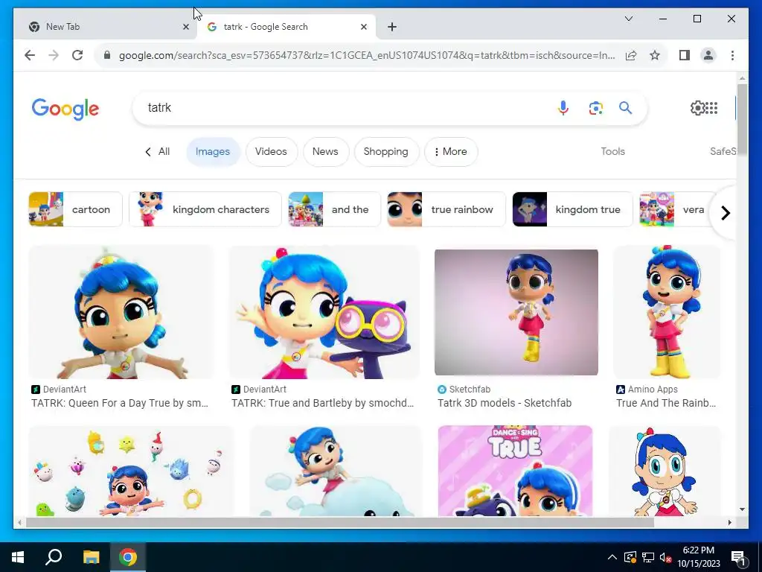Screen dimensions: 762x572
Task: Select the cartoon suggestion chip
Action: (75, 209)
